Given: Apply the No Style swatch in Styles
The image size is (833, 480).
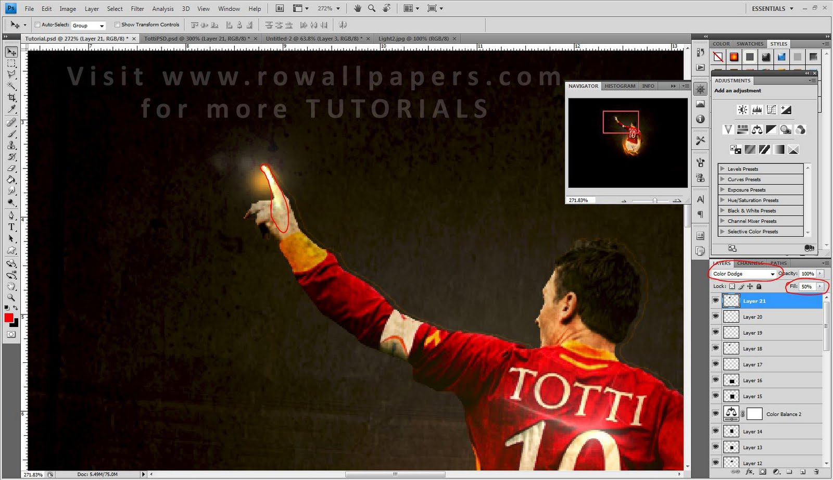Looking at the screenshot, I should [718, 57].
